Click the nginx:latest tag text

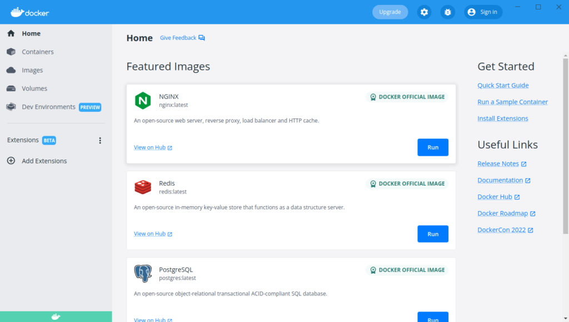(x=173, y=105)
